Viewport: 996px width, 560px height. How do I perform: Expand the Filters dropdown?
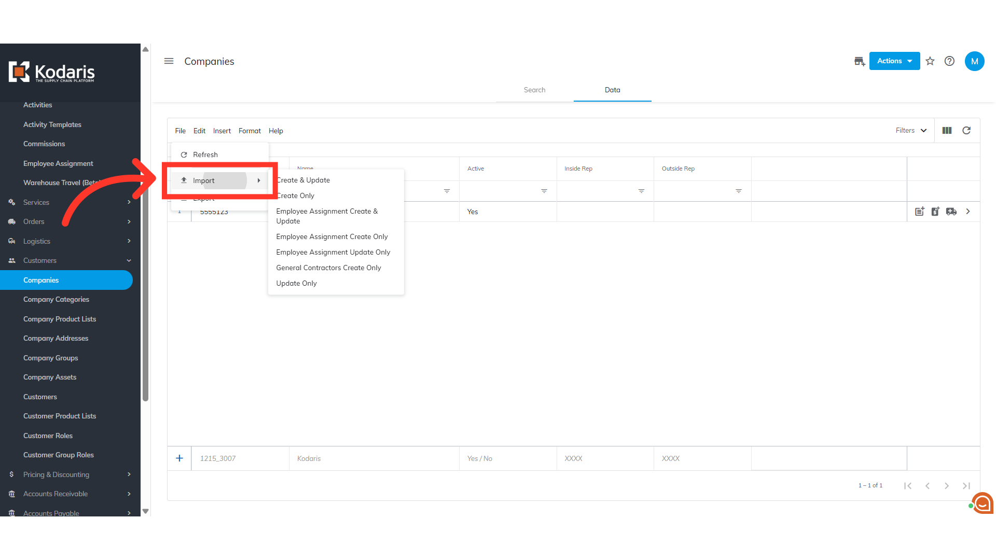tap(911, 131)
